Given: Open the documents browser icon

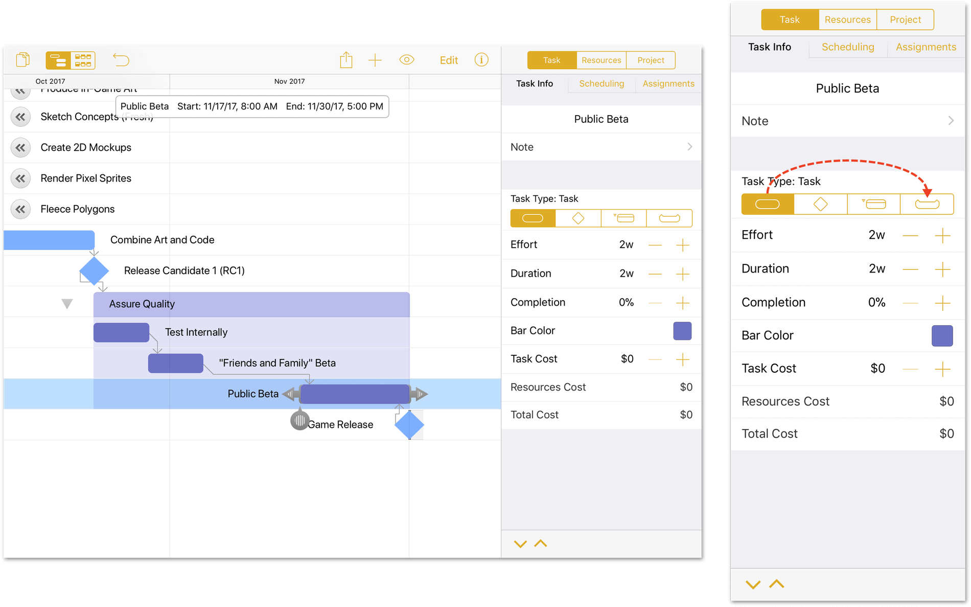Looking at the screenshot, I should coord(23,60).
